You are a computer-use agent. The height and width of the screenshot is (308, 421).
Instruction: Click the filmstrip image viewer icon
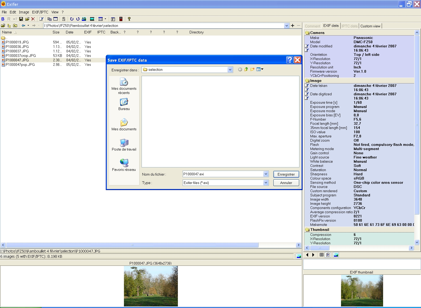pos(92,19)
